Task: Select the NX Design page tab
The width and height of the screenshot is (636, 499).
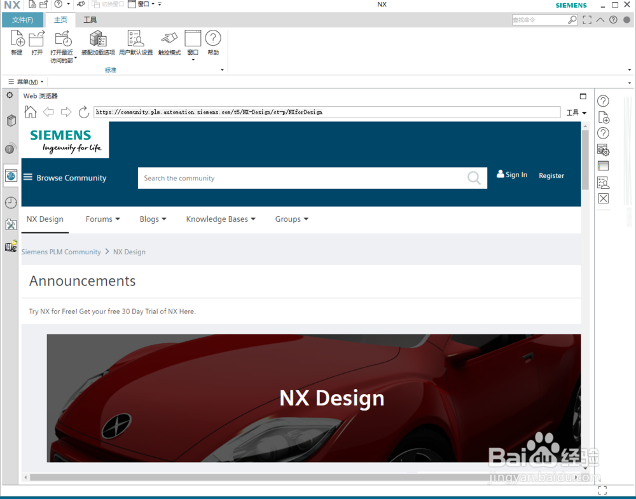Action: coord(45,219)
